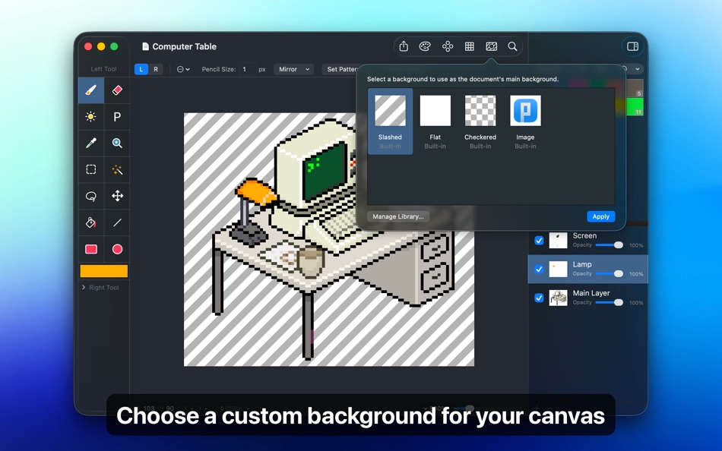The width and height of the screenshot is (722, 451).
Task: Toggle the right sidebar panel icon
Action: (632, 46)
